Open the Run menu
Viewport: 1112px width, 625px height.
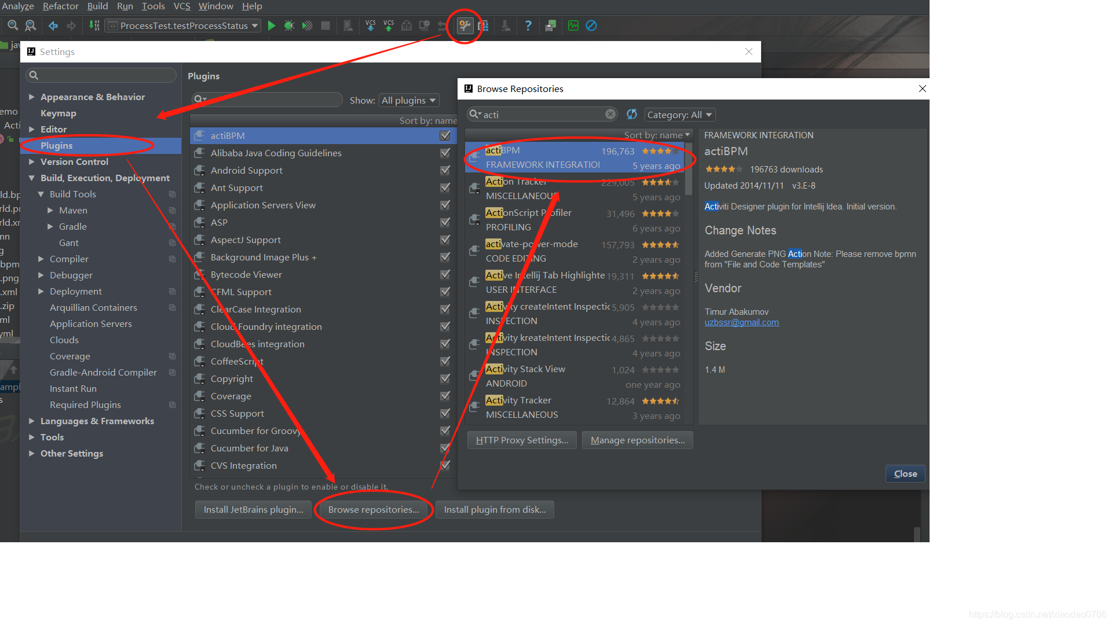[x=125, y=6]
